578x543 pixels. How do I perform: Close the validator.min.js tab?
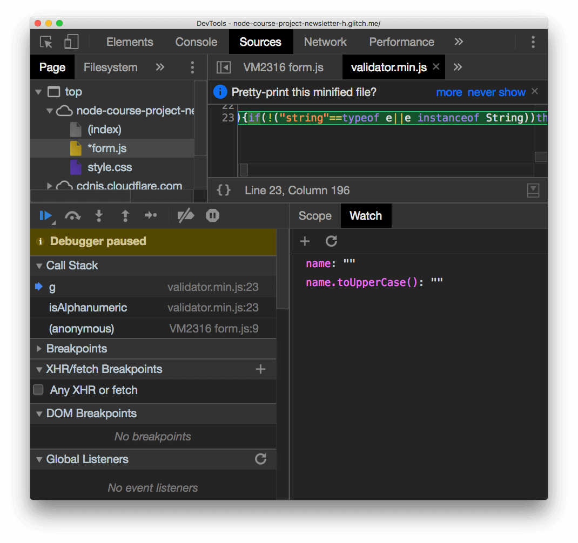[x=436, y=67]
